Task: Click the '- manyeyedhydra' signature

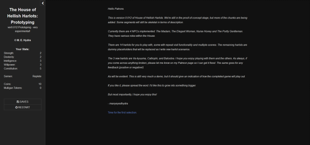Action: 118,104
